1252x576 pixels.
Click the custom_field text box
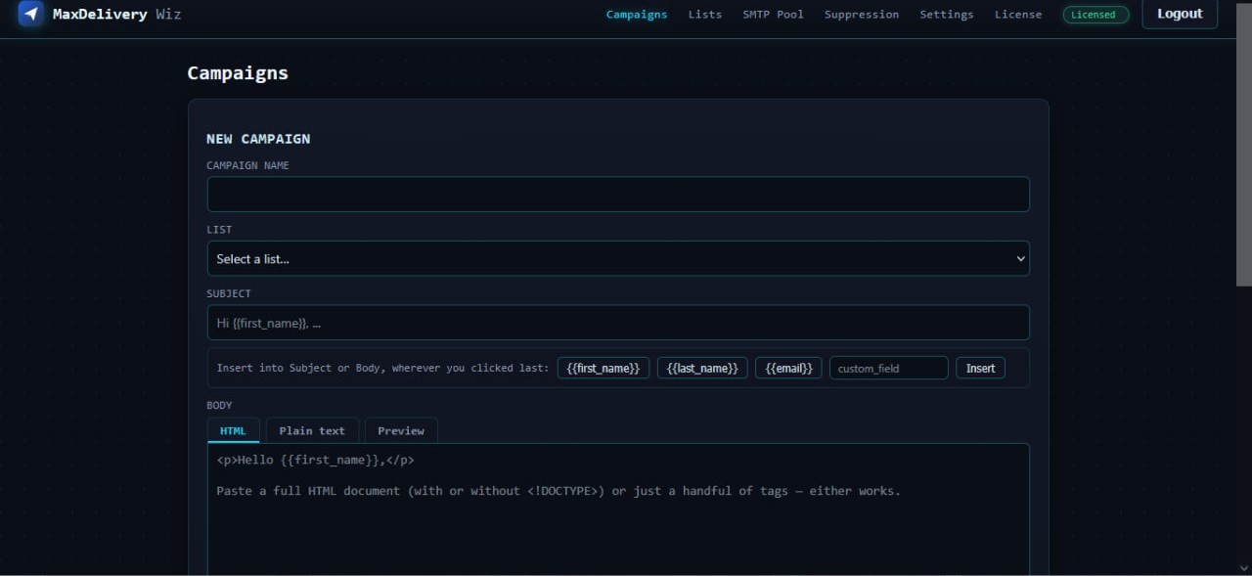(889, 368)
